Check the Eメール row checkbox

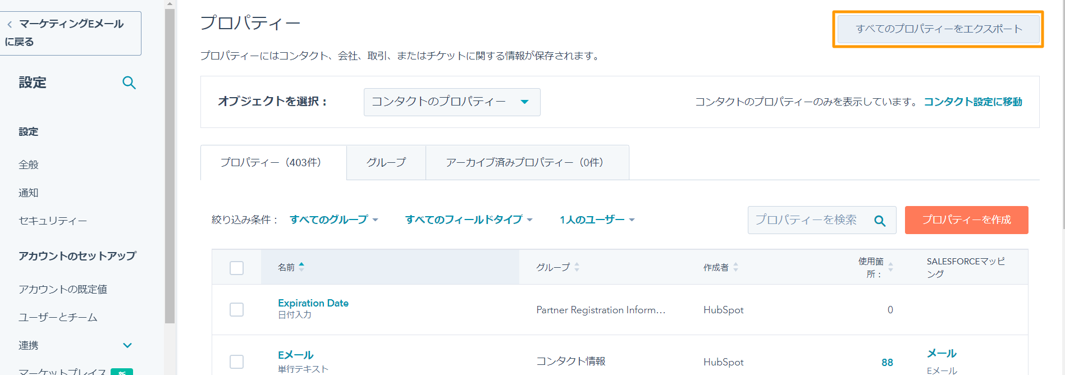click(x=237, y=362)
